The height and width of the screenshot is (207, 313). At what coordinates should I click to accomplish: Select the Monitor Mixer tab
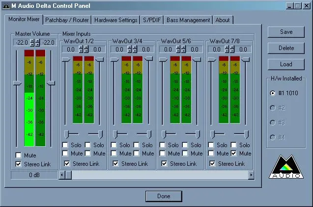pos(24,19)
